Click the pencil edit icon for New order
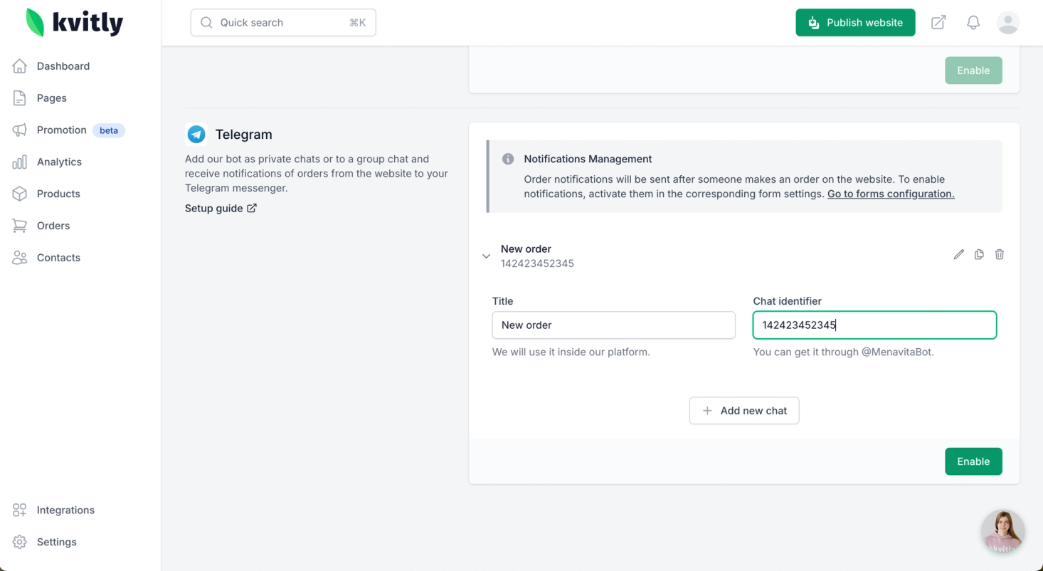 tap(958, 255)
